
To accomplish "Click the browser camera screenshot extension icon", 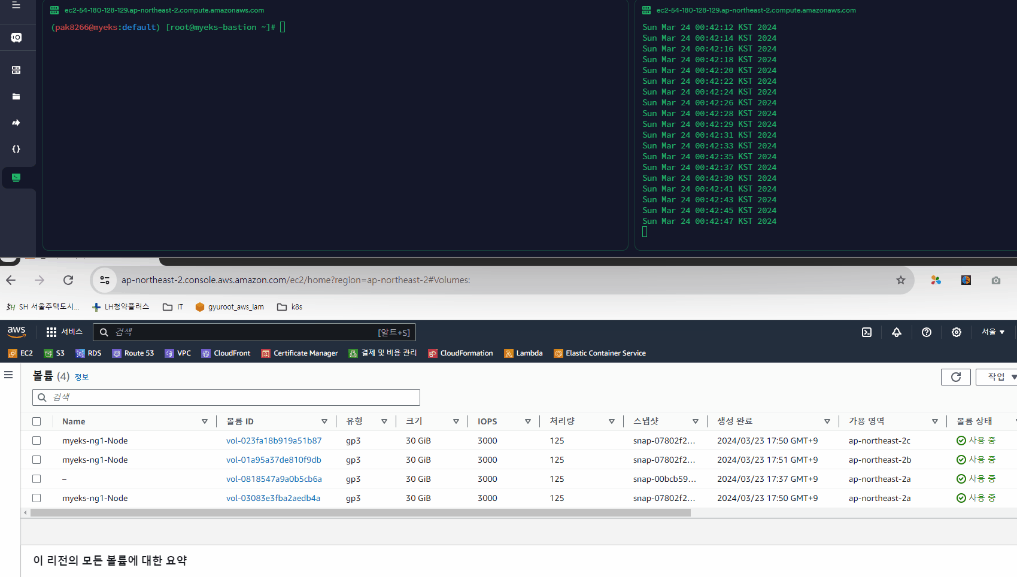I will click(x=996, y=280).
